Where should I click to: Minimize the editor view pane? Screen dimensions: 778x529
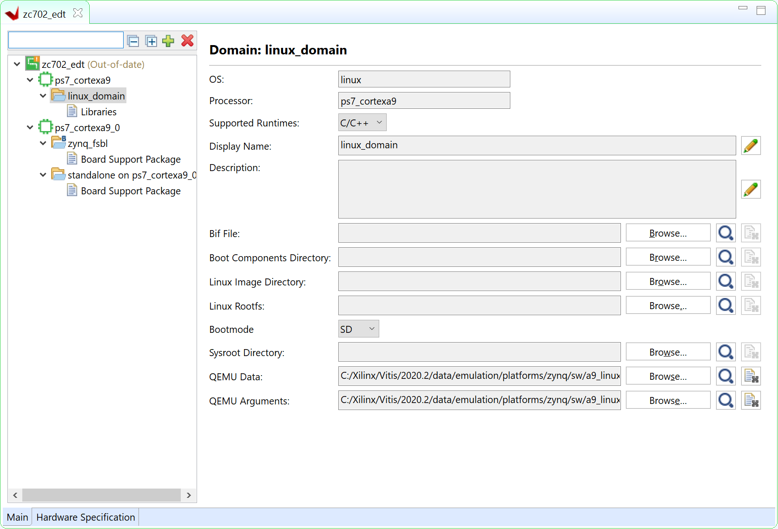click(743, 8)
